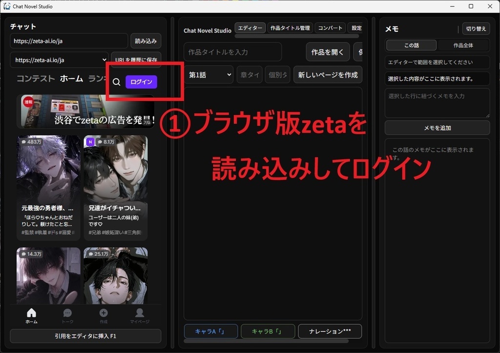Click the divider handle between chat and editor
The width and height of the screenshot is (500, 353).
coord(172,183)
